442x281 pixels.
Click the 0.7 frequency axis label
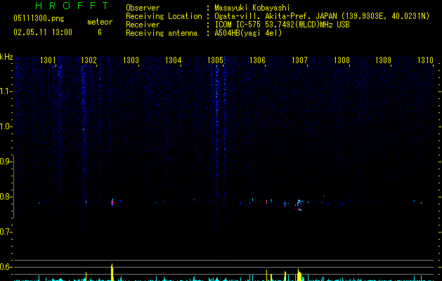tap(6, 232)
